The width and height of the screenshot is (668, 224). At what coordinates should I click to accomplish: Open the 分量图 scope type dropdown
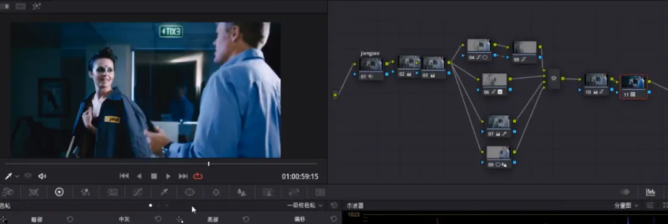pos(626,205)
